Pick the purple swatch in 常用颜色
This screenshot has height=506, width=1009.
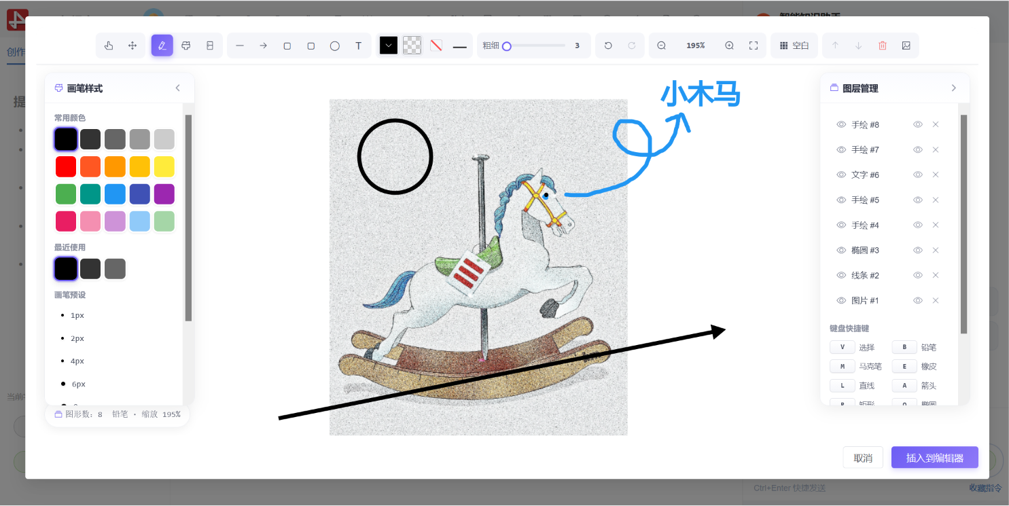coord(164,194)
